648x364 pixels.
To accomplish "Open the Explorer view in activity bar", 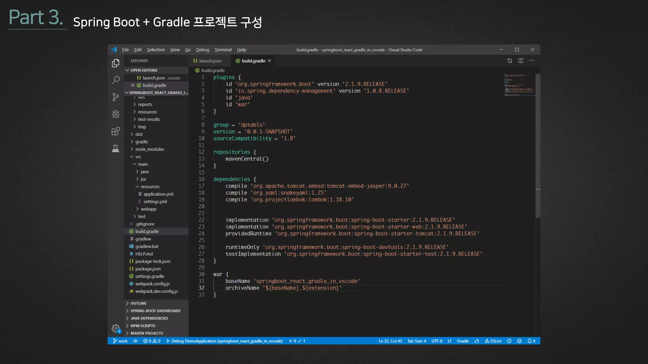I will [115, 63].
